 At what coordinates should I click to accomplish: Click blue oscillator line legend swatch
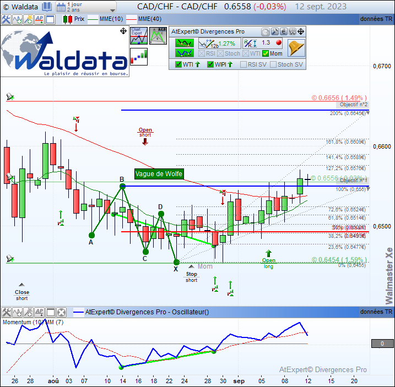click(78, 313)
